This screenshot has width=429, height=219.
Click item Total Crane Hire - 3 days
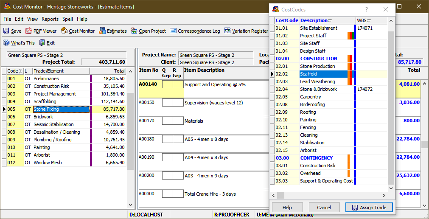pos(210,194)
